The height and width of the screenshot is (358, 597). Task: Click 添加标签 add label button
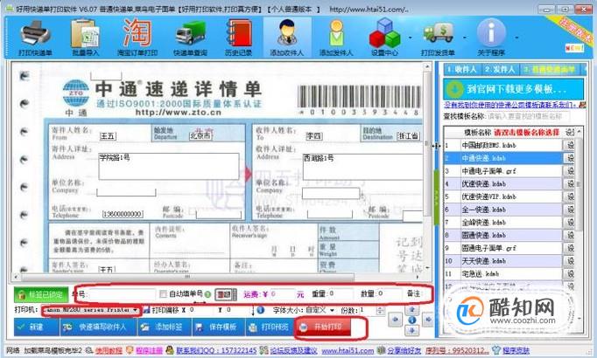coord(164,327)
